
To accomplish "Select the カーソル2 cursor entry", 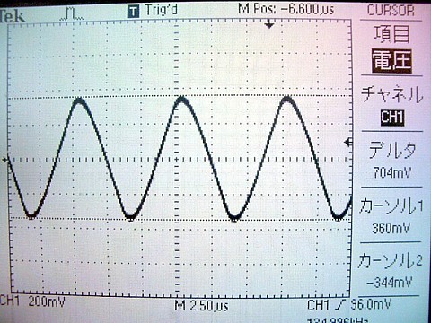I will pos(391,271).
